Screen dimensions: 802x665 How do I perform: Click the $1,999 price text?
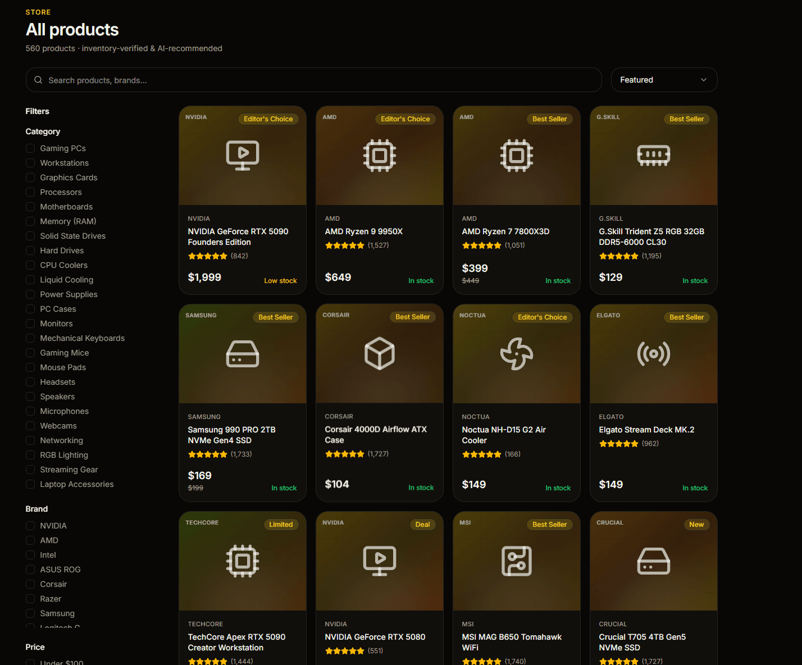point(204,277)
